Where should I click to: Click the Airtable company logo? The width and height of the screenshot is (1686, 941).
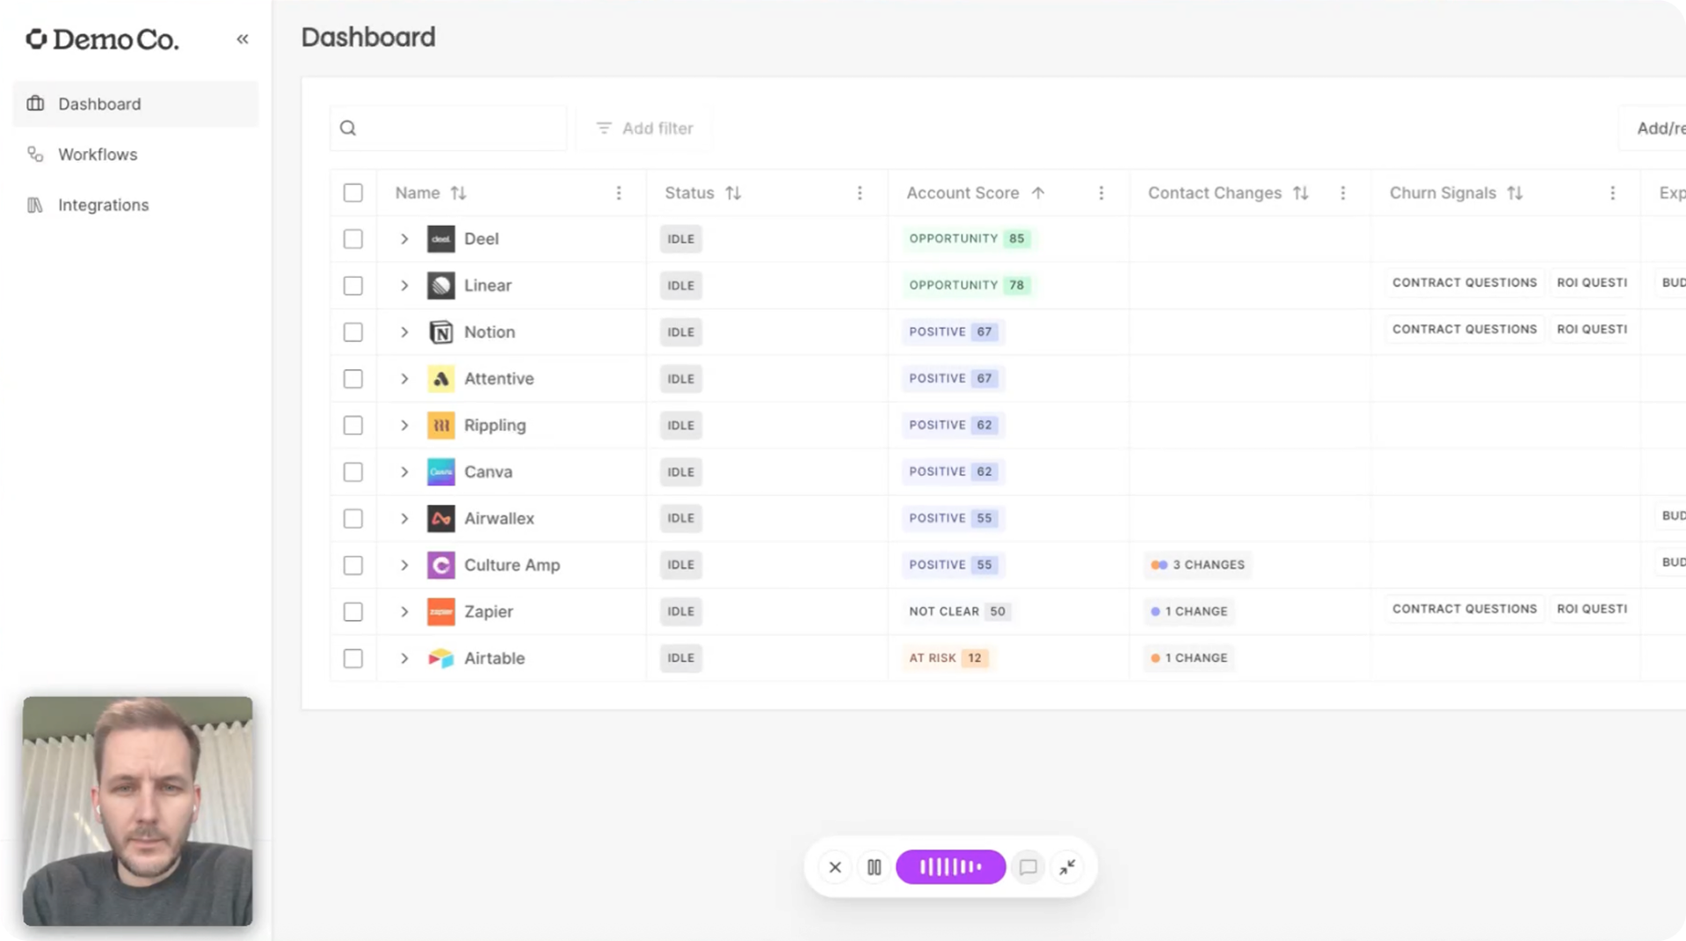[x=441, y=659]
